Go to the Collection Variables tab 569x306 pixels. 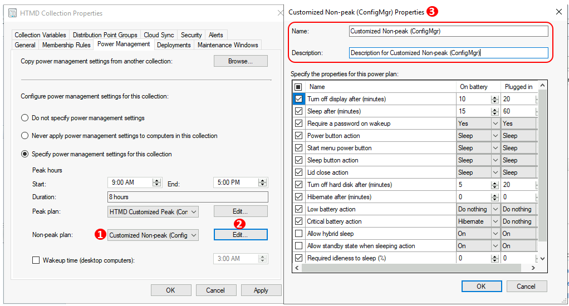tap(41, 35)
